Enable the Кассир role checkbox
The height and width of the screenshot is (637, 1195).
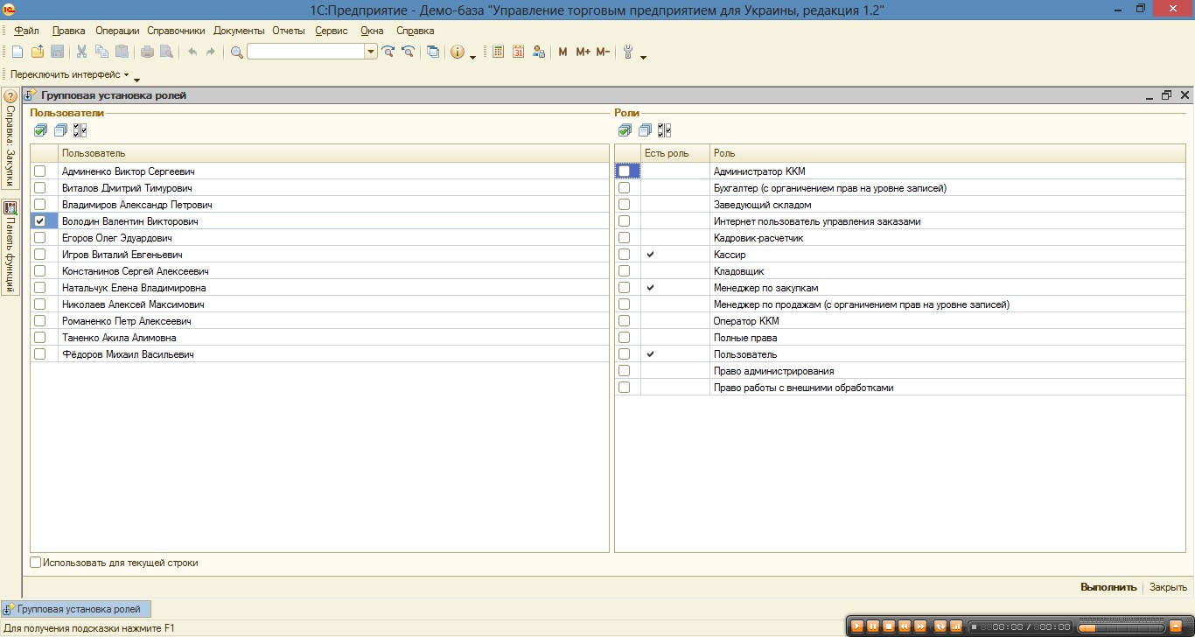[x=624, y=255]
